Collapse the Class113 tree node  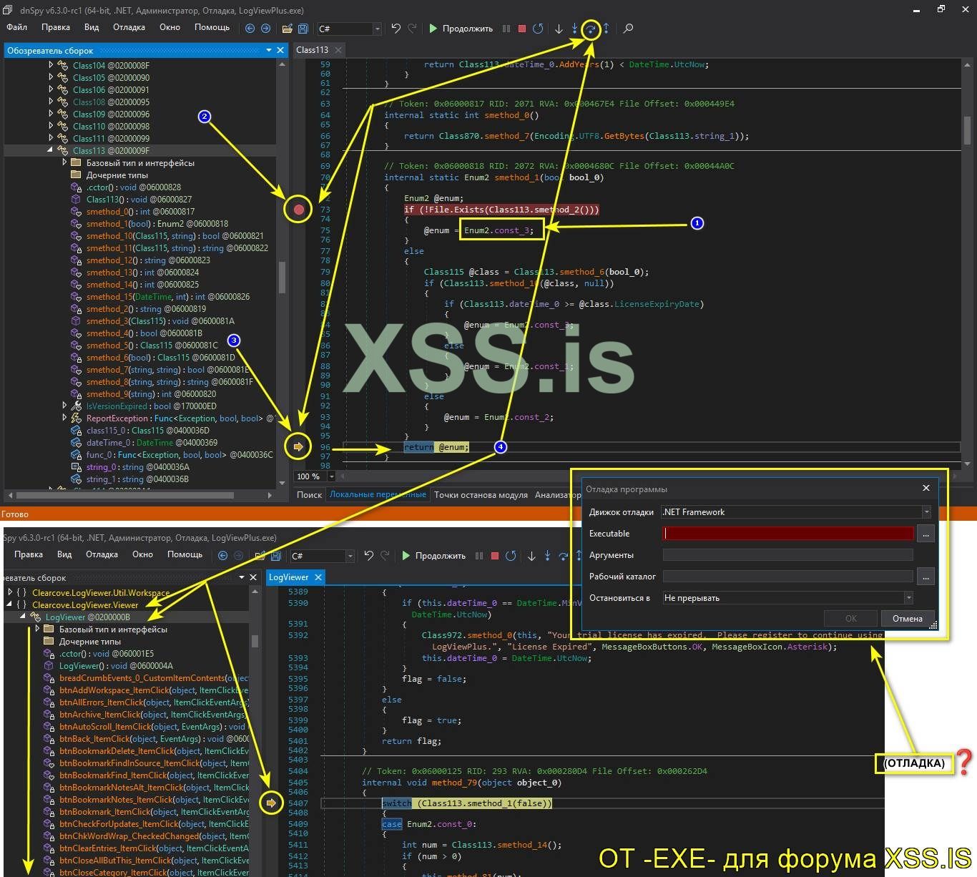51,150
